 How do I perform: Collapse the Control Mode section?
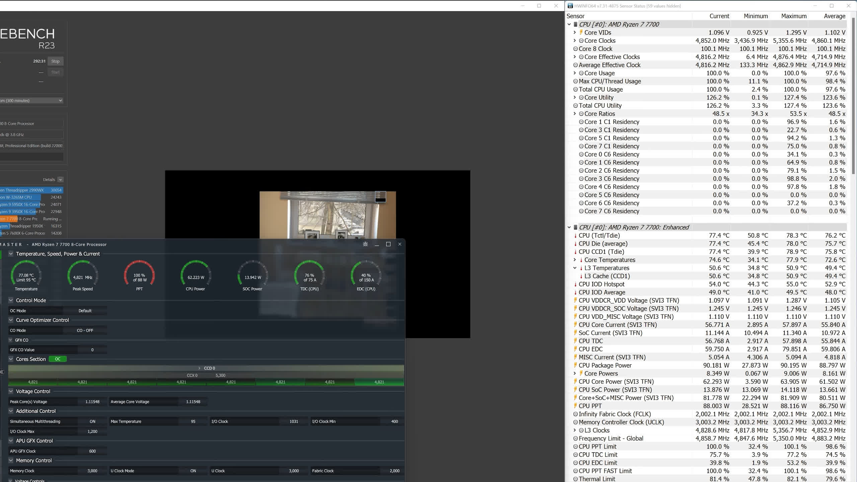tap(11, 300)
